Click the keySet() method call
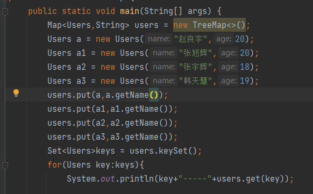313x194 pixels. coord(177,151)
